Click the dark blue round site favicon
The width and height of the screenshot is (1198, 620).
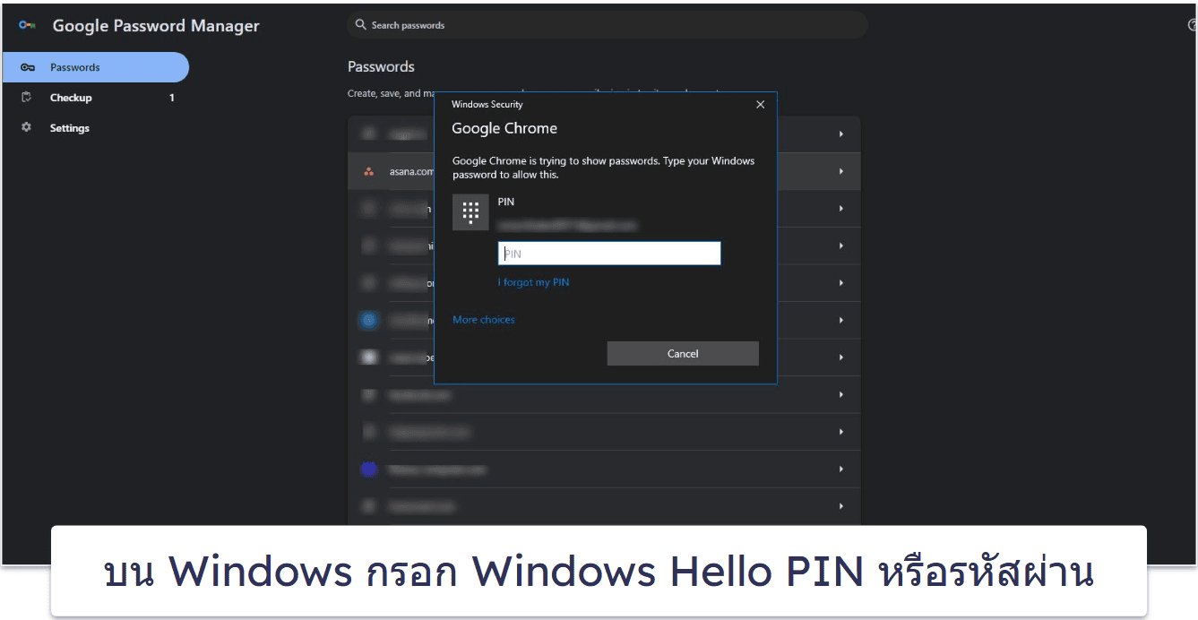(368, 469)
